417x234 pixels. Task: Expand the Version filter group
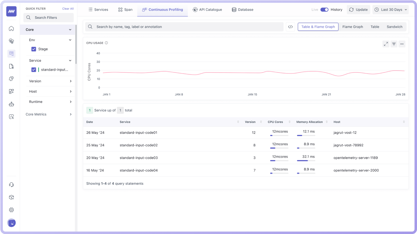tap(71, 81)
